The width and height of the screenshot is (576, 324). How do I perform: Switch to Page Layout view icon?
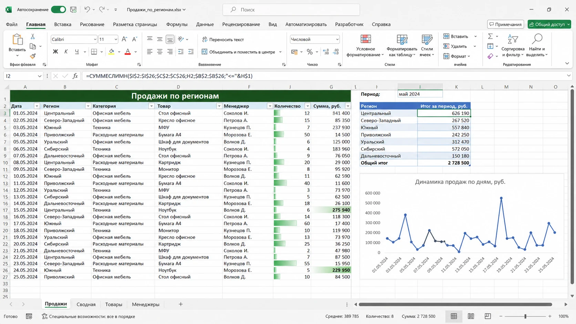471,316
